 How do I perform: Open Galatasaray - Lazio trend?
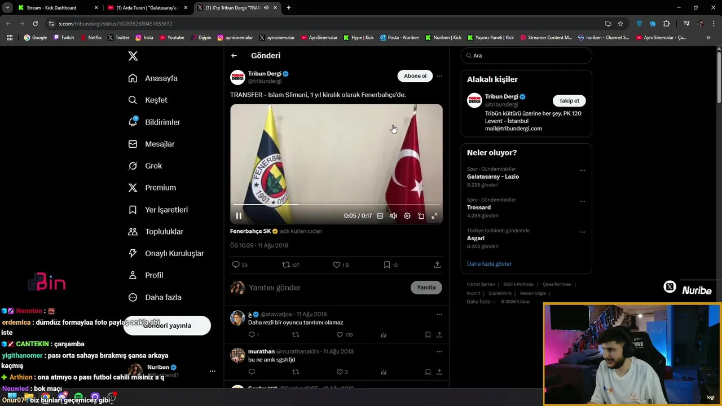click(x=493, y=176)
